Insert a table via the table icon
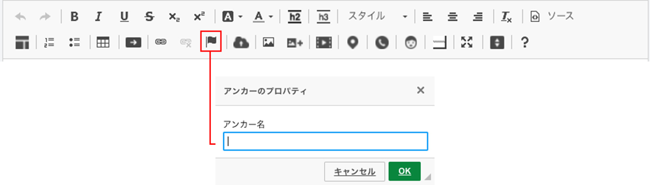Screen dimensions: 650x185 [103, 43]
